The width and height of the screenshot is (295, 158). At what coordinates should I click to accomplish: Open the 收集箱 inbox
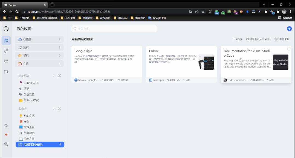pos(39,39)
